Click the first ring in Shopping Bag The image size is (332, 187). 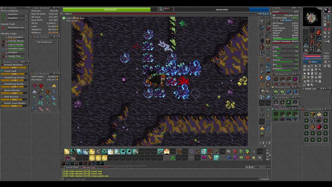(276, 92)
